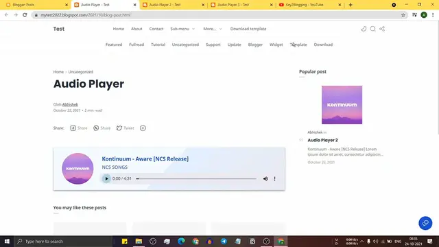Open File Explorer from taskbar
This screenshot has height=247, width=439.
[139, 241]
